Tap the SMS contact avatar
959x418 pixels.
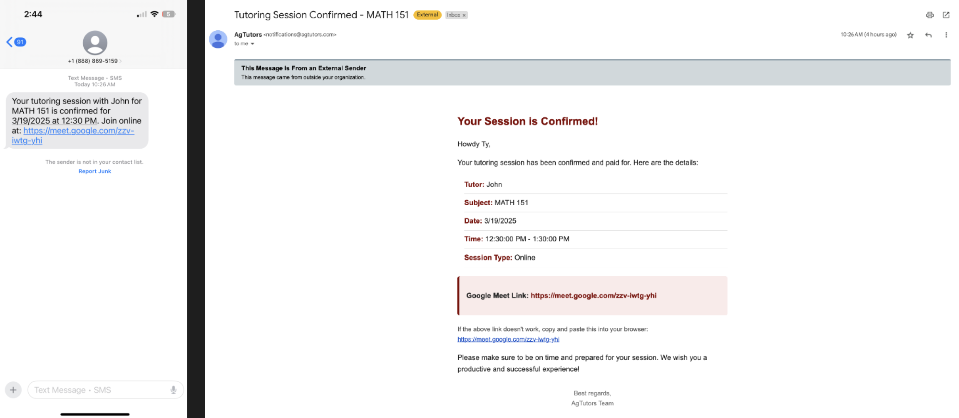pyautogui.click(x=95, y=42)
